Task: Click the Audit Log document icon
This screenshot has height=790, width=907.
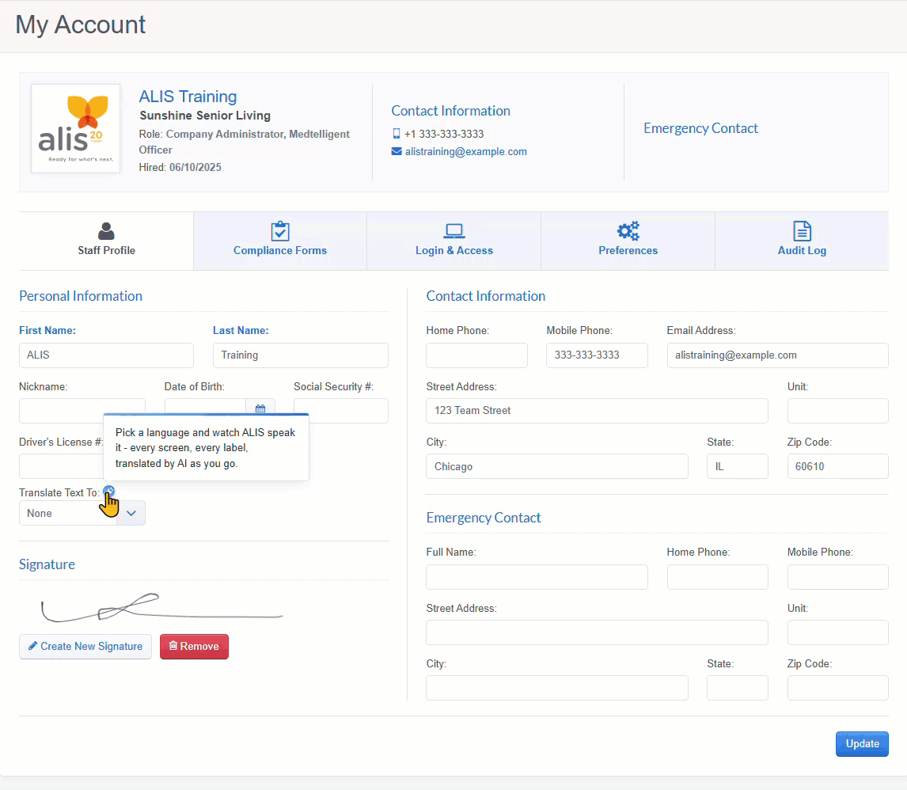Action: pos(802,231)
